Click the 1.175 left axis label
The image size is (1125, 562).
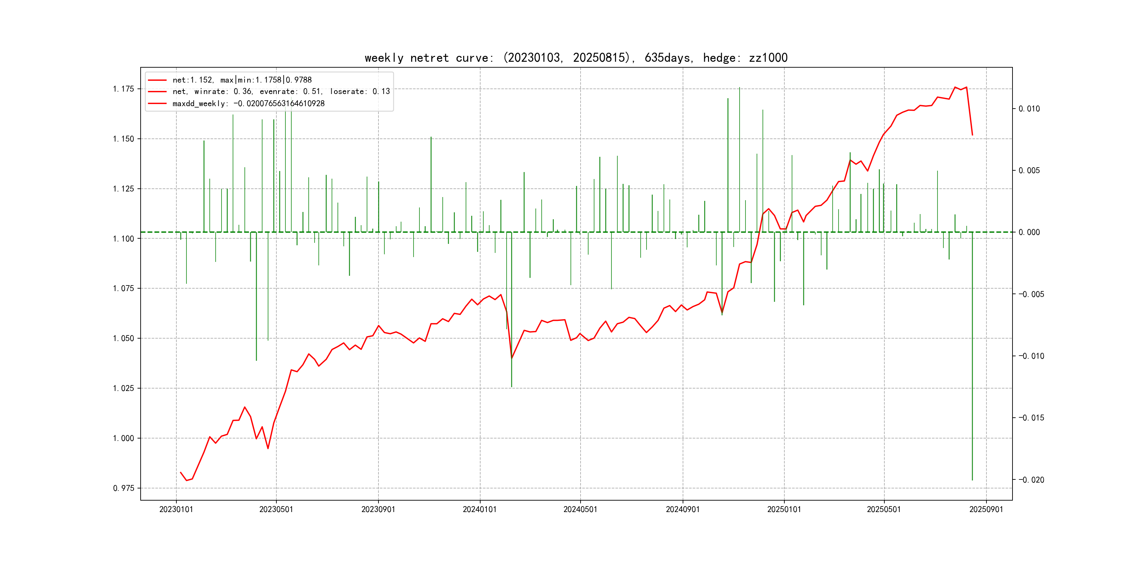124,89
